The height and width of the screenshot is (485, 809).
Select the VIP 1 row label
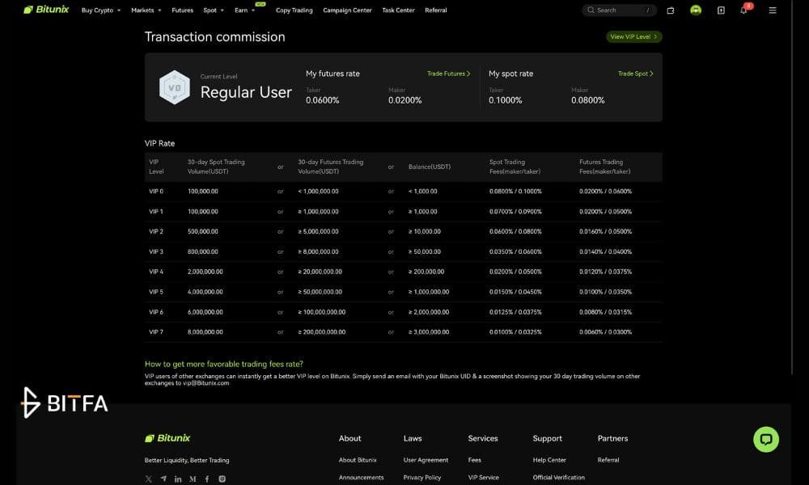(x=156, y=211)
